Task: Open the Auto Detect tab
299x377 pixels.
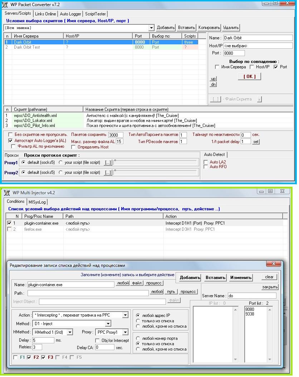Action: tap(214, 155)
